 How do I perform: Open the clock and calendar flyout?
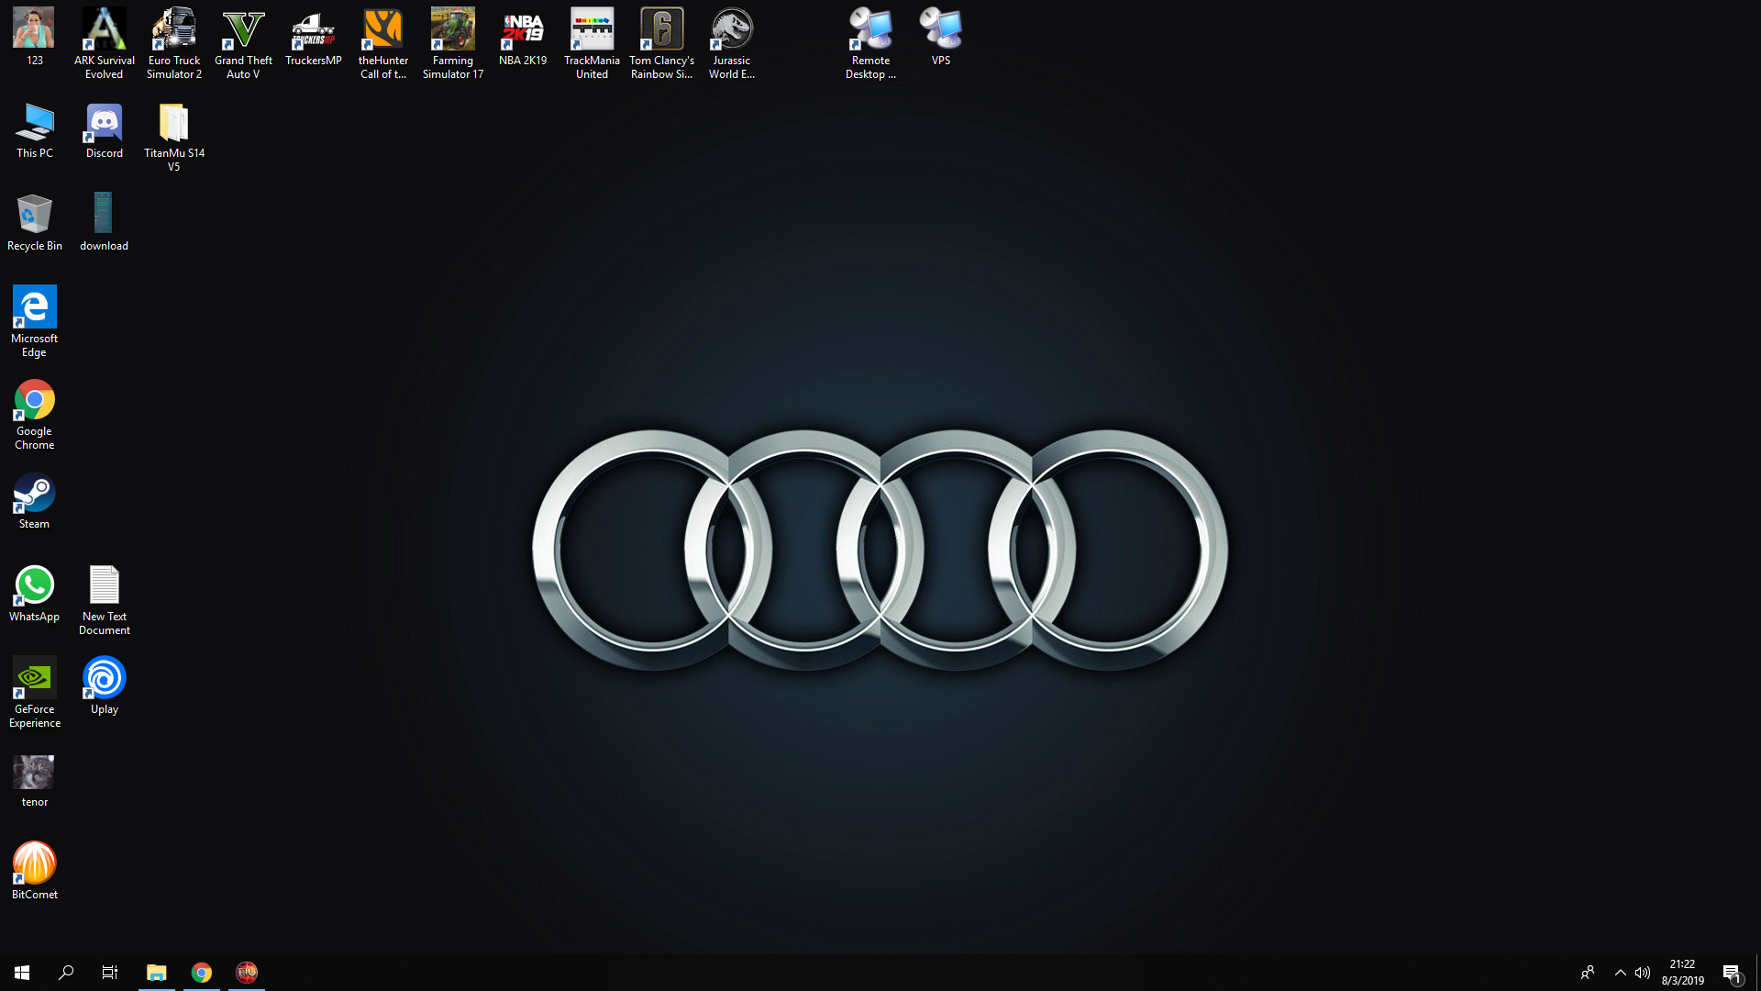(x=1682, y=973)
